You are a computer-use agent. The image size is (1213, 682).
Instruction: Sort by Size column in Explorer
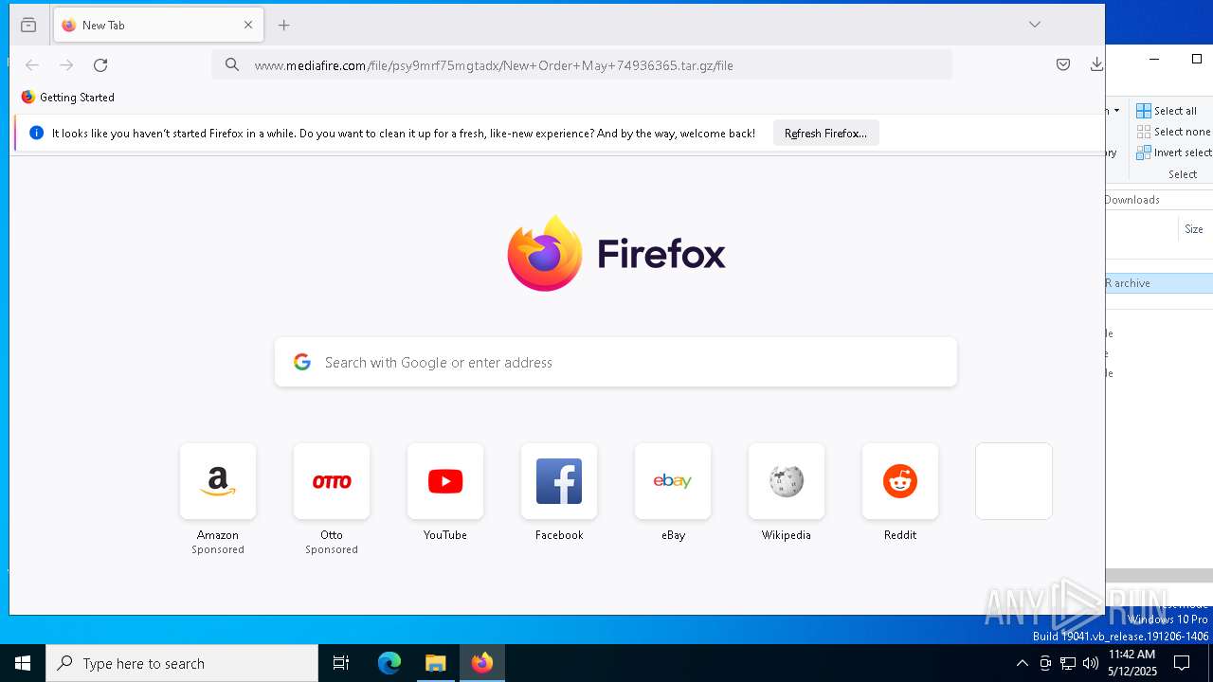coord(1194,229)
